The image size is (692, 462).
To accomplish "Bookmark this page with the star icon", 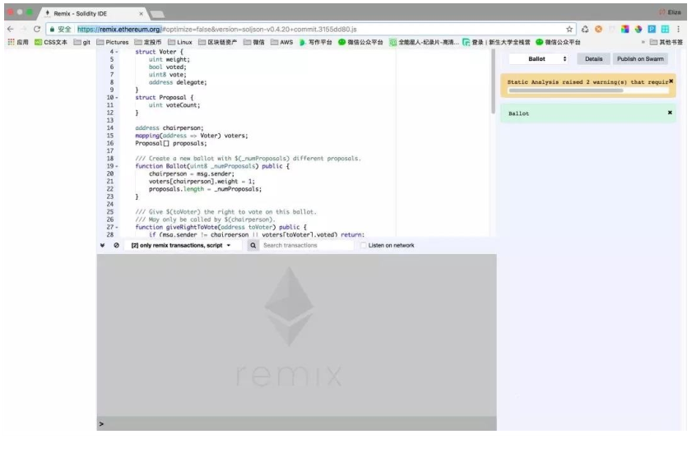I will [x=569, y=29].
